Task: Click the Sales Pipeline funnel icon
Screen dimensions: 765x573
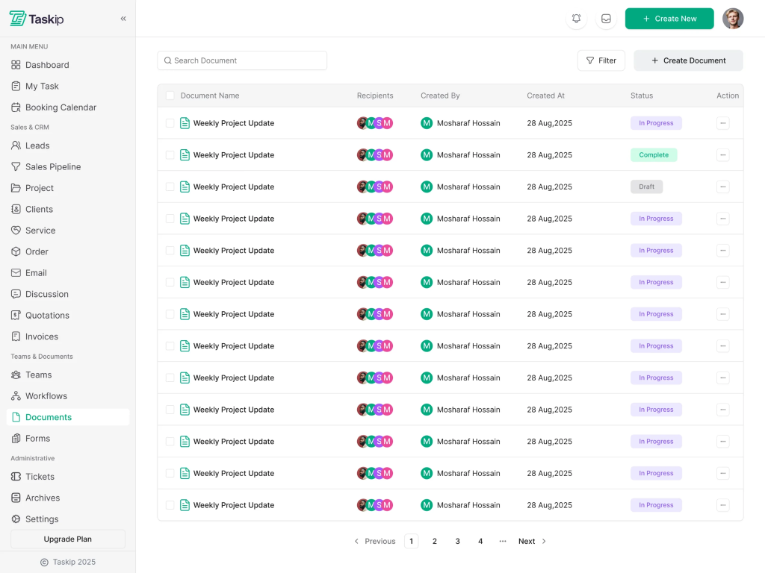Action: coord(16,167)
